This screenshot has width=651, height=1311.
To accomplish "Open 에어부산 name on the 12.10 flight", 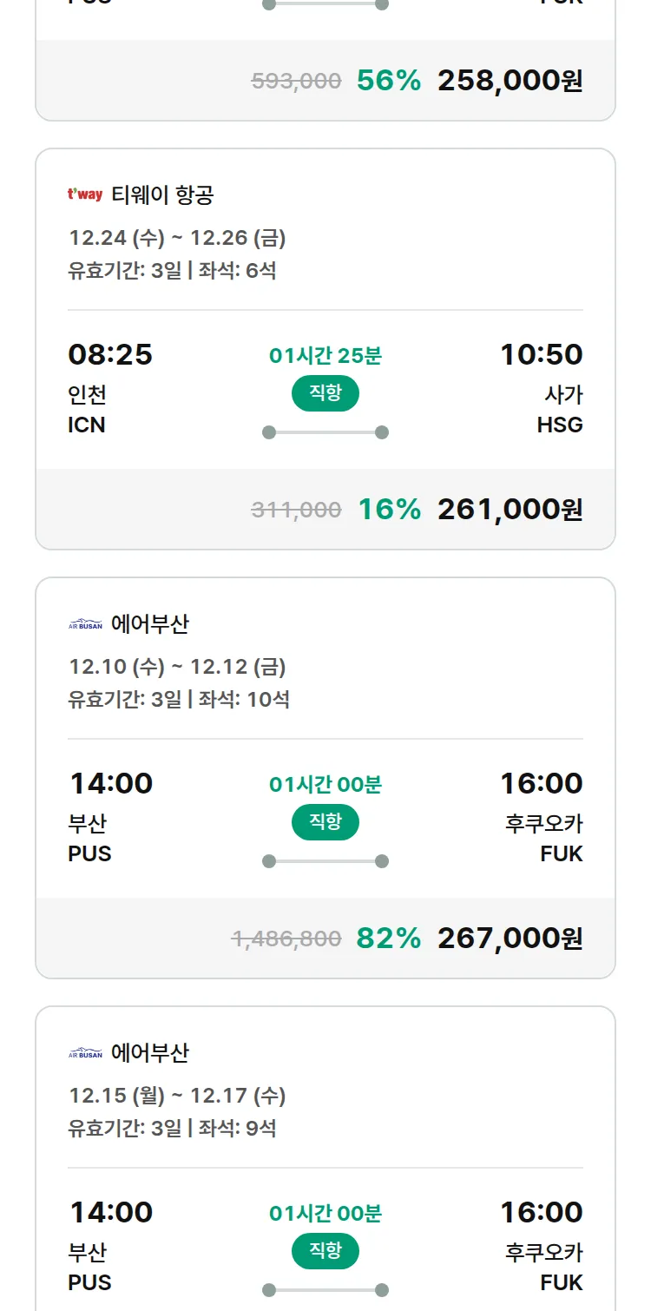I will [150, 623].
